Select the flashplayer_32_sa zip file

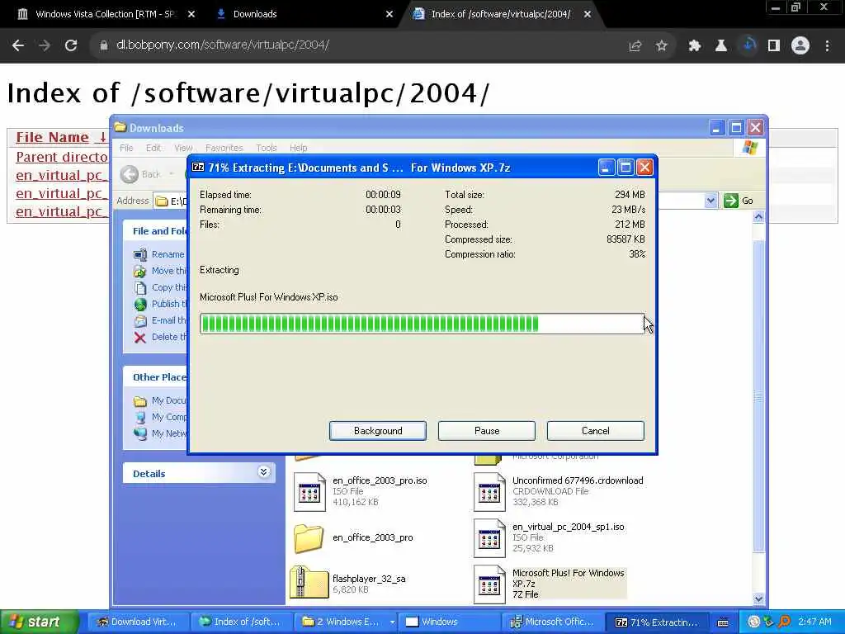(x=349, y=584)
